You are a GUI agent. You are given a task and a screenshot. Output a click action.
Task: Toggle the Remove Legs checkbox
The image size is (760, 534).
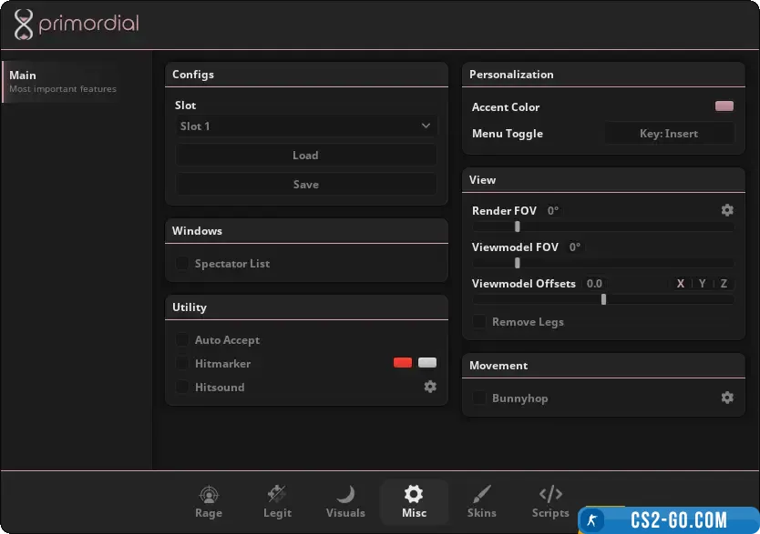[479, 322]
